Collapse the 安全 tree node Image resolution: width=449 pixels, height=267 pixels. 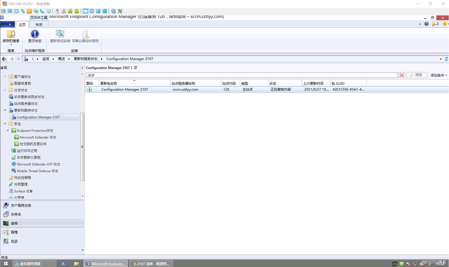pos(5,124)
